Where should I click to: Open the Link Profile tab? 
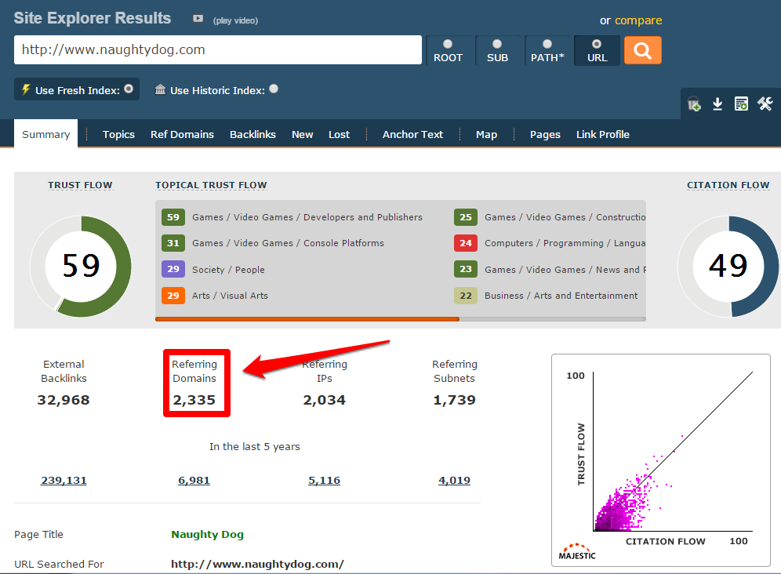tap(603, 135)
